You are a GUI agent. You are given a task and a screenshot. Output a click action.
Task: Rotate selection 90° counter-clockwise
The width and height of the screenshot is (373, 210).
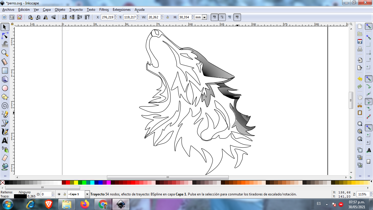tap(31, 17)
